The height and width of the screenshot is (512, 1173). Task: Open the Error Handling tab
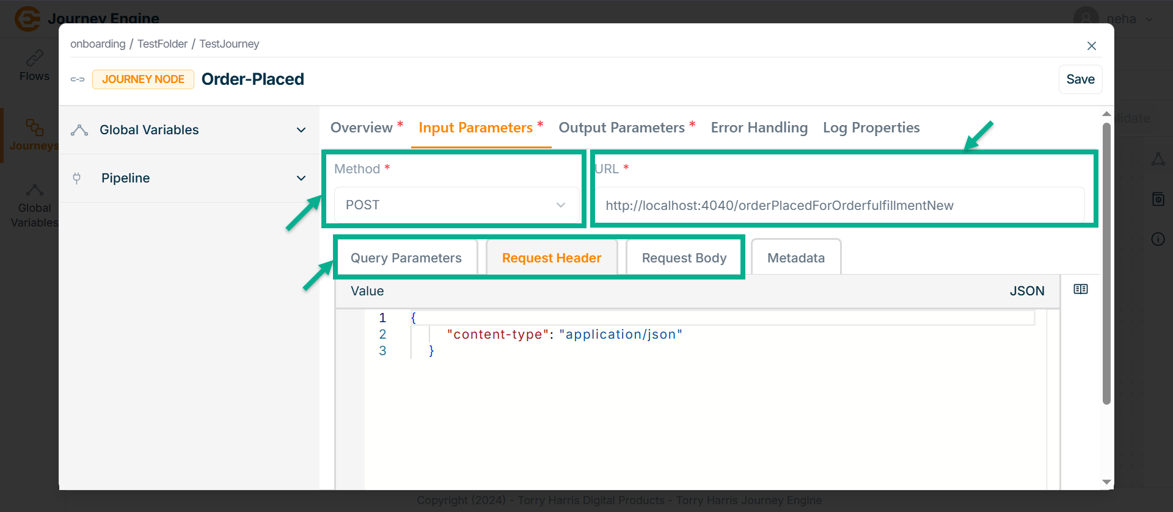click(759, 128)
